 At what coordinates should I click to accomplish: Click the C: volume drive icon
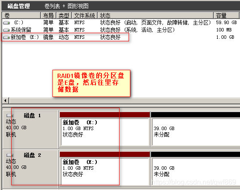[x=6, y=23]
